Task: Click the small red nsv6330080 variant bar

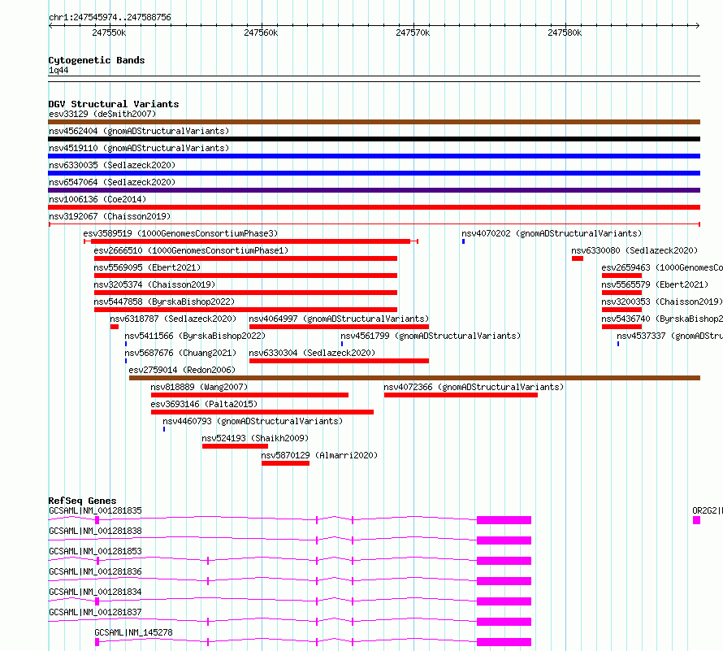Action: tap(578, 258)
